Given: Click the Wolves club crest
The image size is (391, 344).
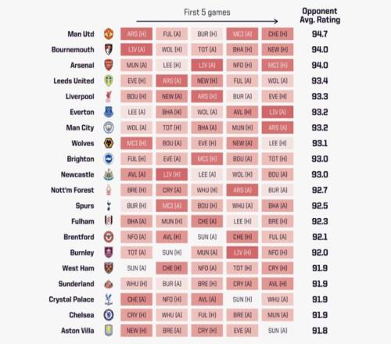Looking at the screenshot, I should point(109,143).
